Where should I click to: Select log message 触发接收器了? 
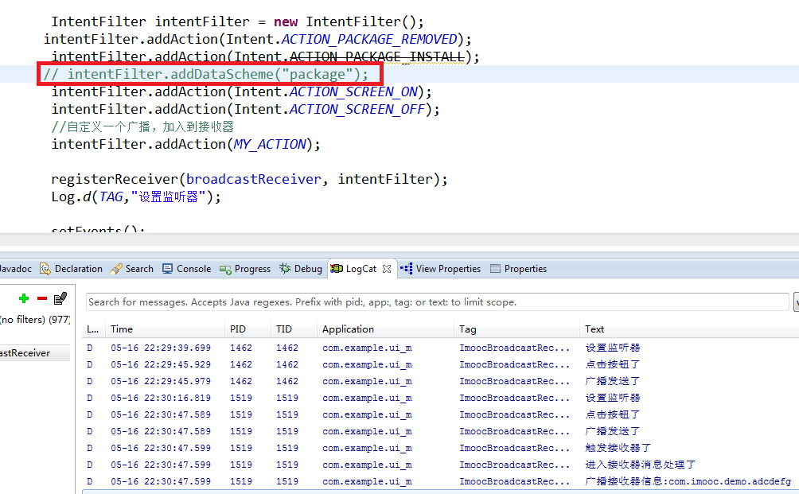(618, 448)
